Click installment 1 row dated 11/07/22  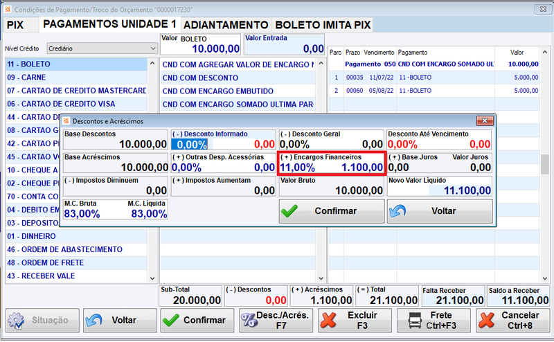(434, 78)
